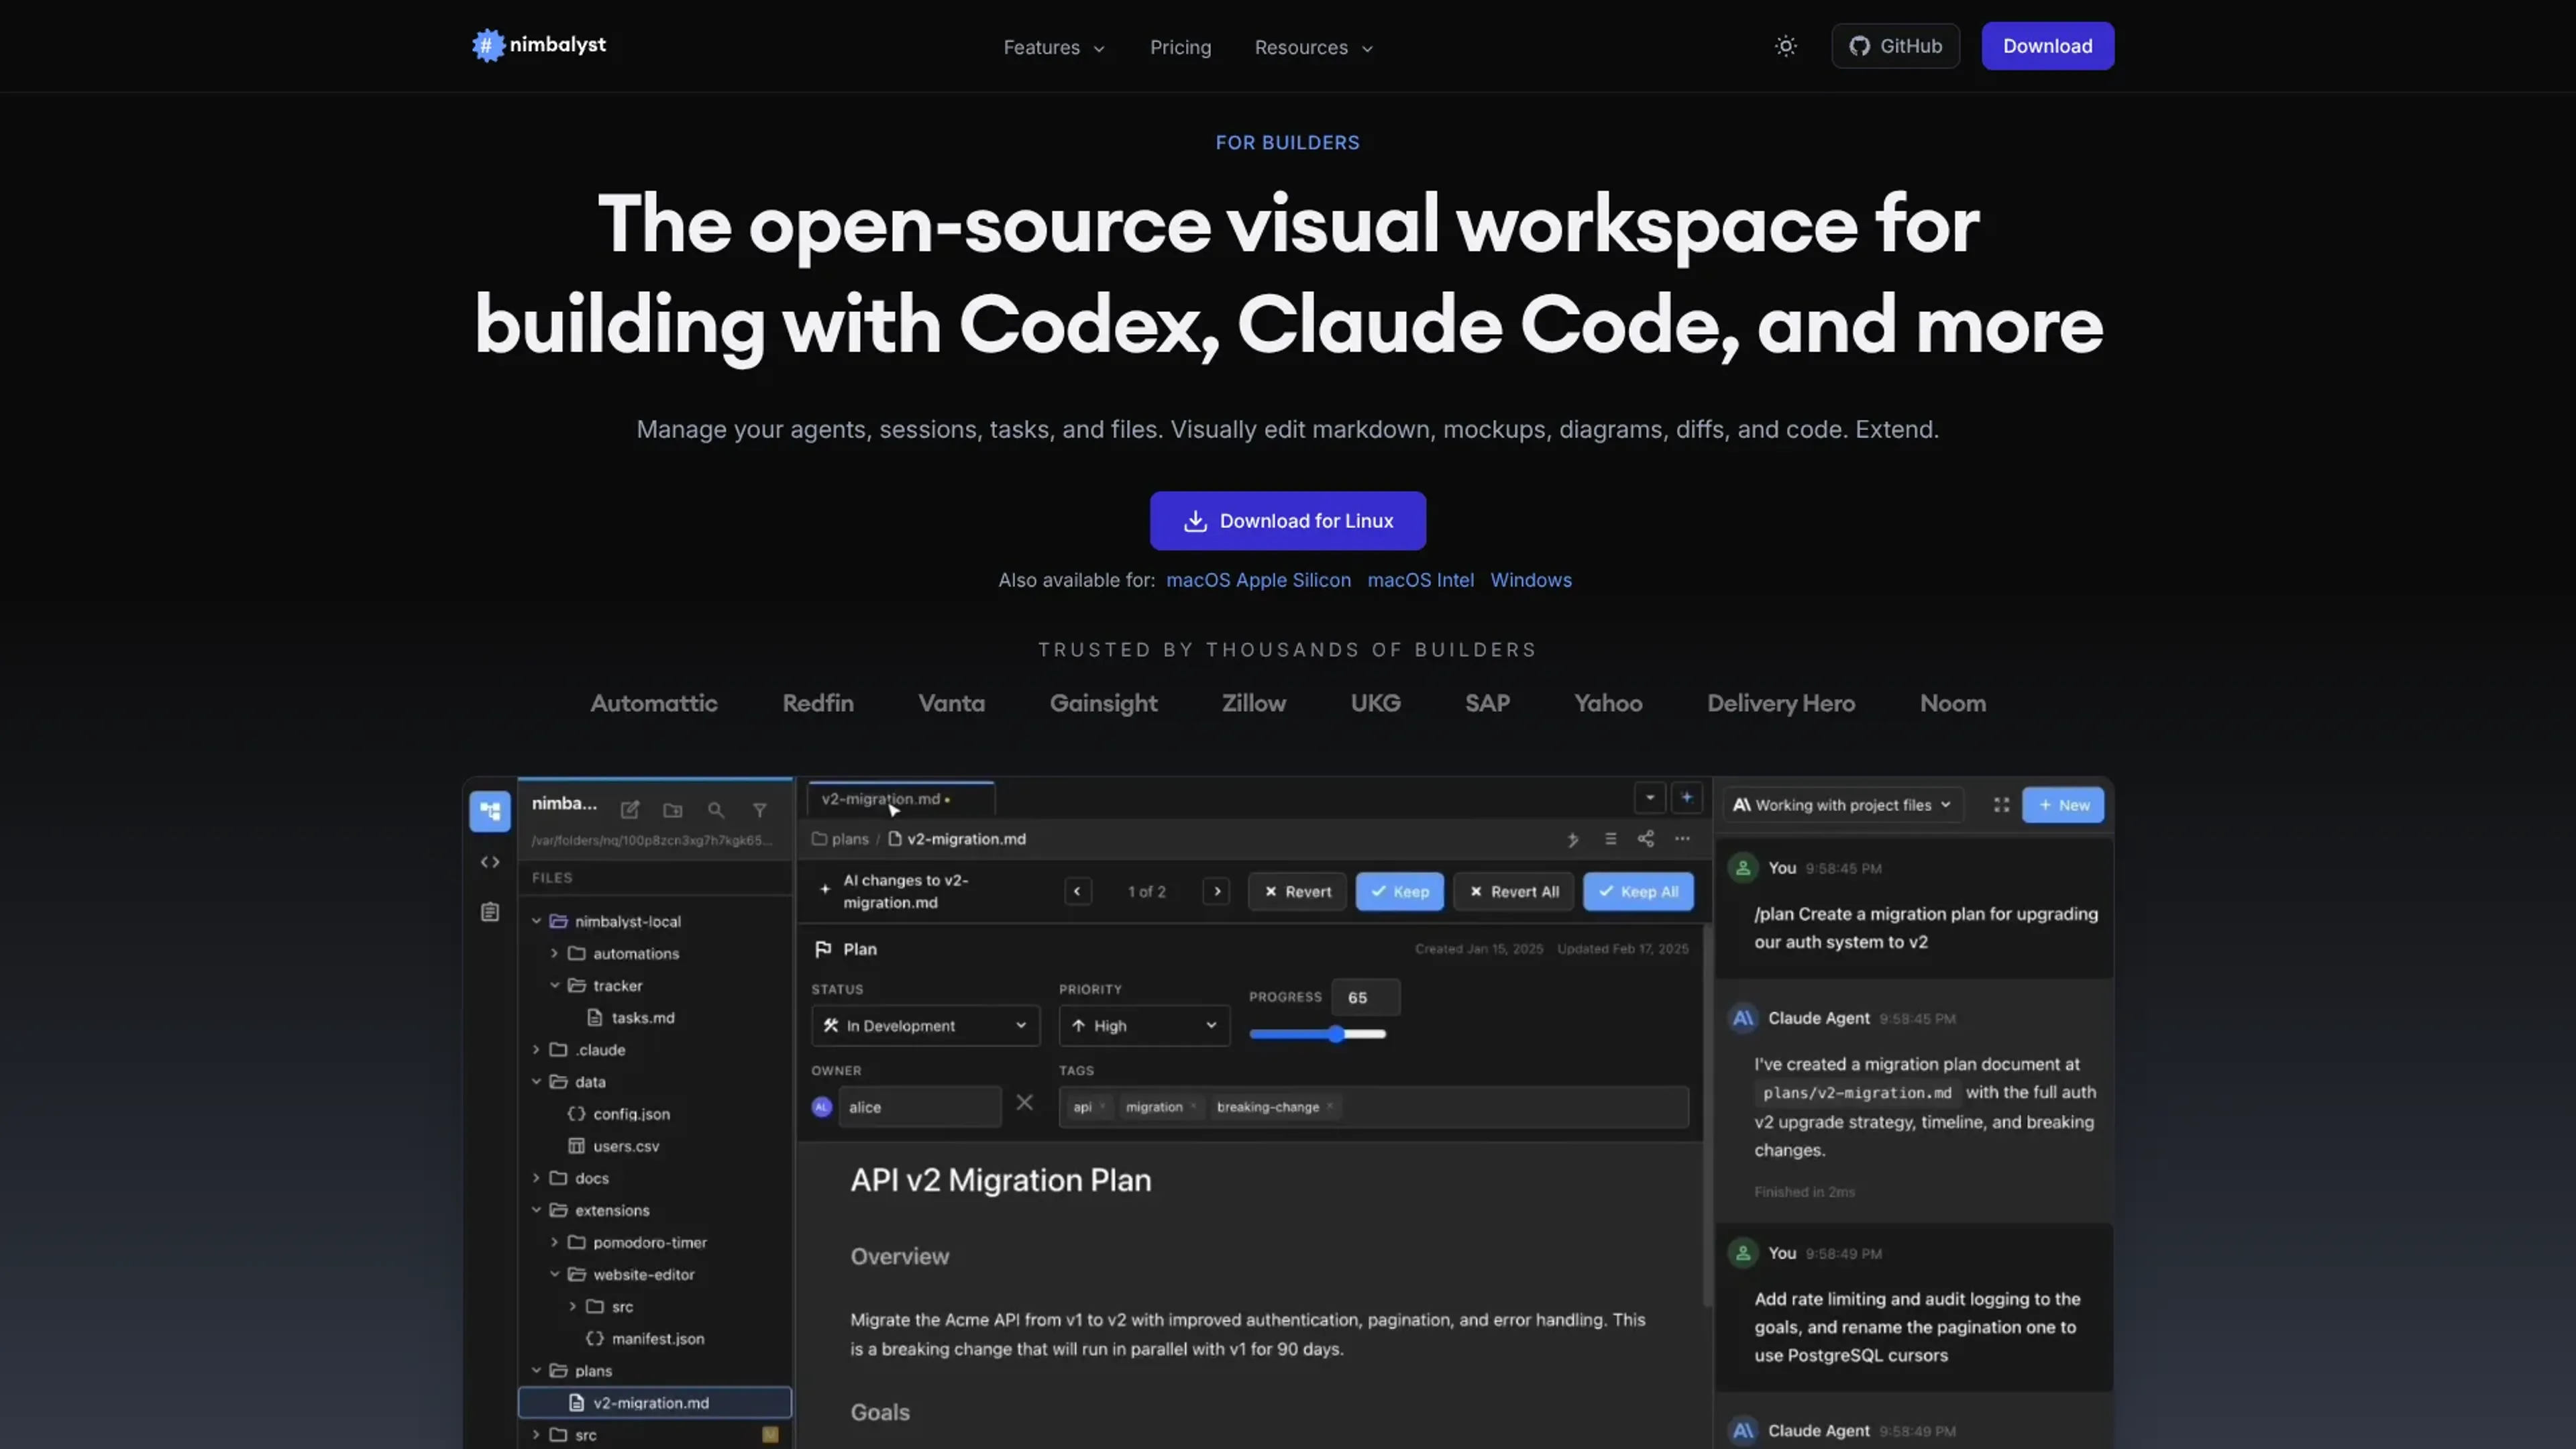The height and width of the screenshot is (1449, 2576).
Task: Open the share icon in editor toolbar
Action: pos(1646,839)
